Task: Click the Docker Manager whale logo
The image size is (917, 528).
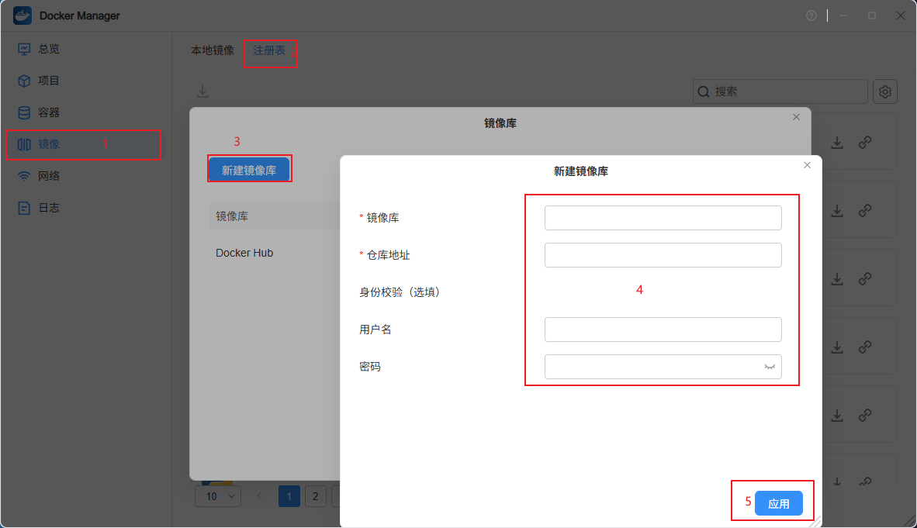Action: [22, 16]
